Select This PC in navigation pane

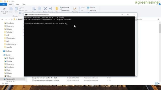(8, 55)
